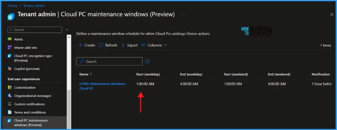Click the Copilot icon in sidebar
337x130 pixels.
click(x=10, y=68)
